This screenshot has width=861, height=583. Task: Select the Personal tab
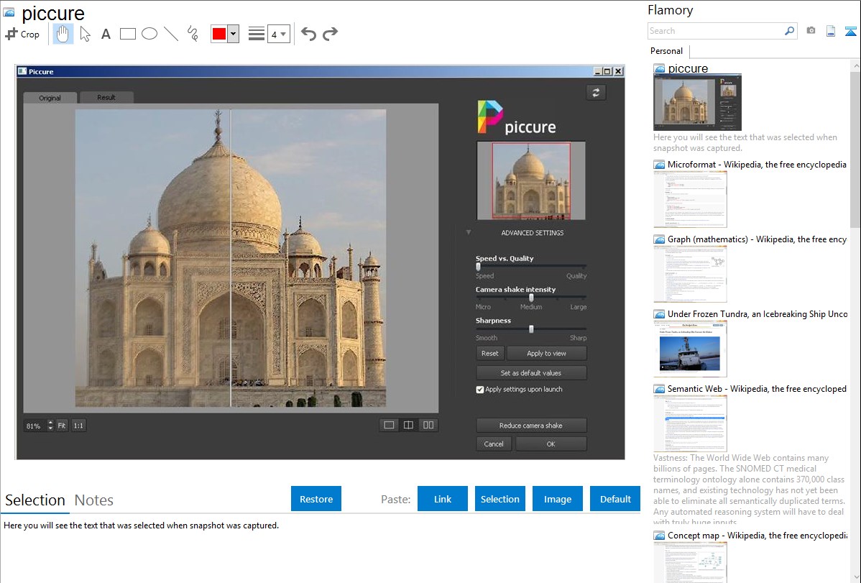(667, 51)
